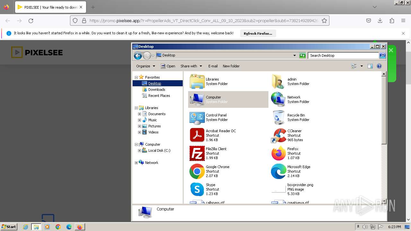Select the Recycle Bin icon
This screenshot has width=411, height=231.
coord(278,117)
